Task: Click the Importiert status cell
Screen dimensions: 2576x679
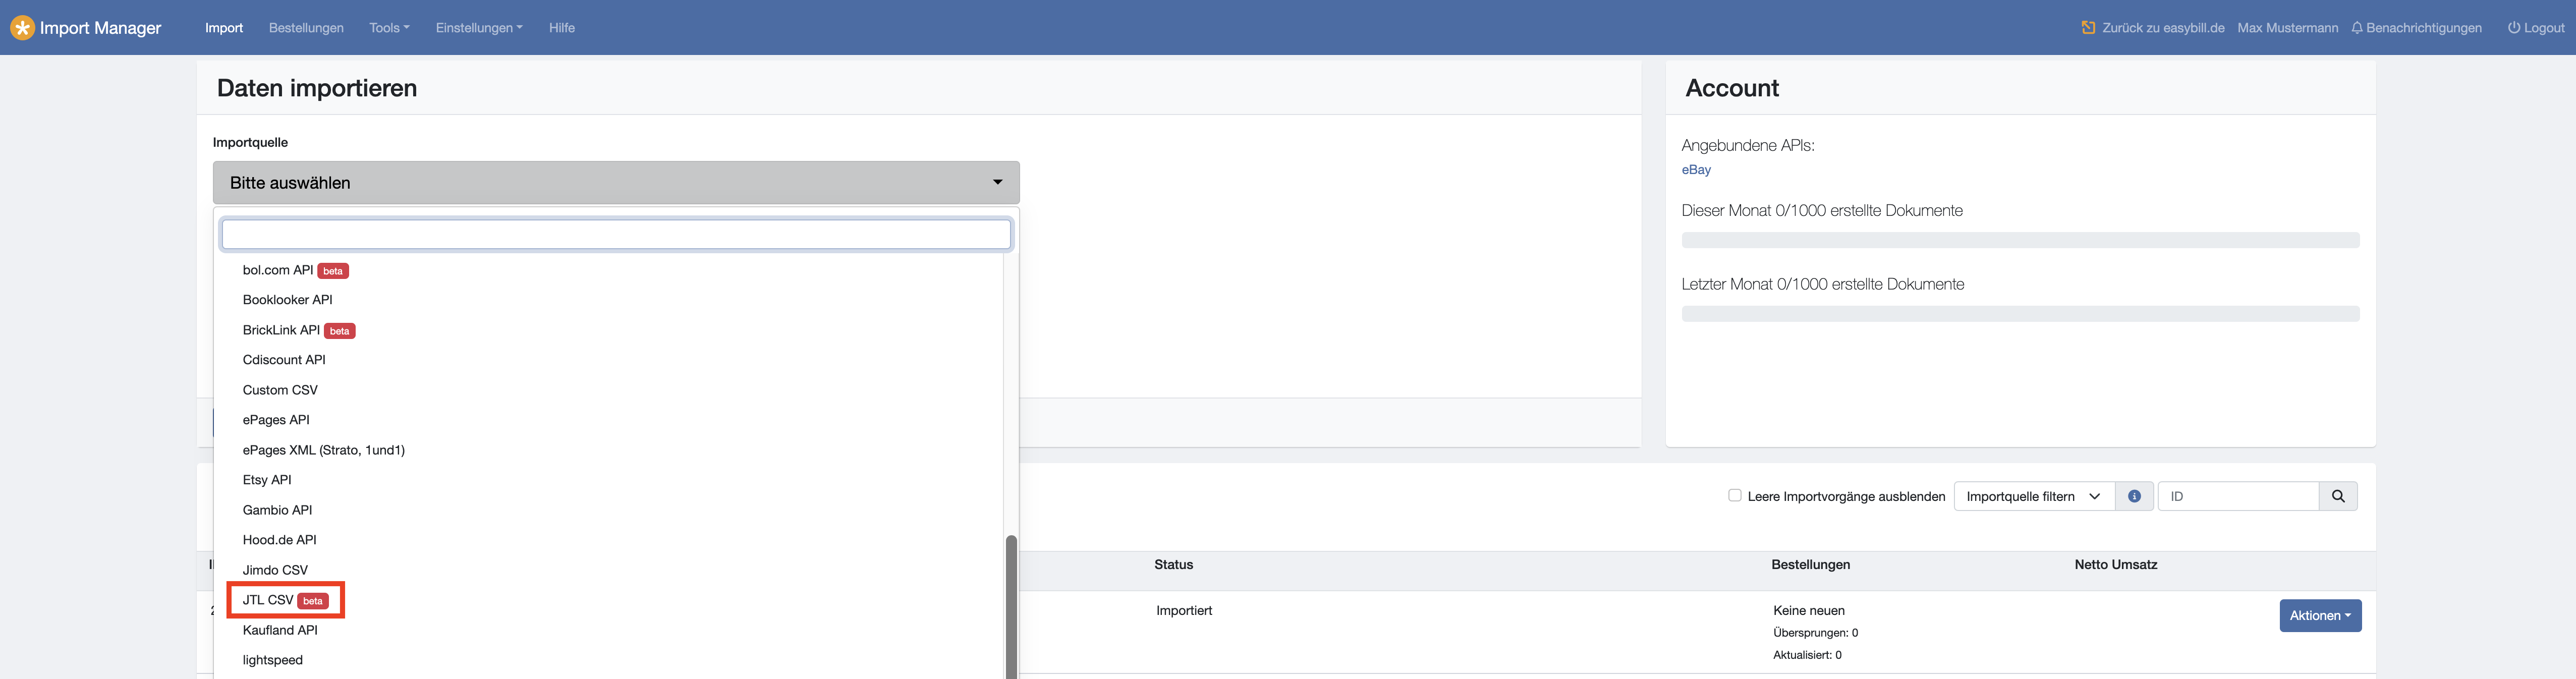Action: click(1184, 611)
